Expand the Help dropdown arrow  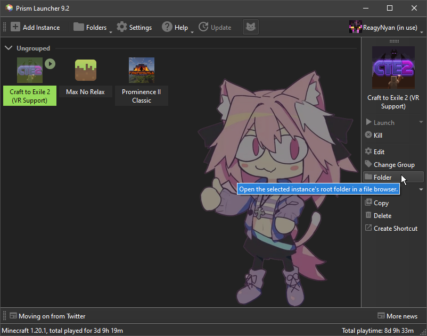click(x=192, y=32)
